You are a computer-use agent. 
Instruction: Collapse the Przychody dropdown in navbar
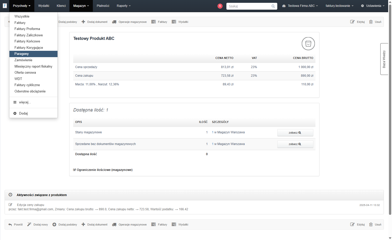22,6
